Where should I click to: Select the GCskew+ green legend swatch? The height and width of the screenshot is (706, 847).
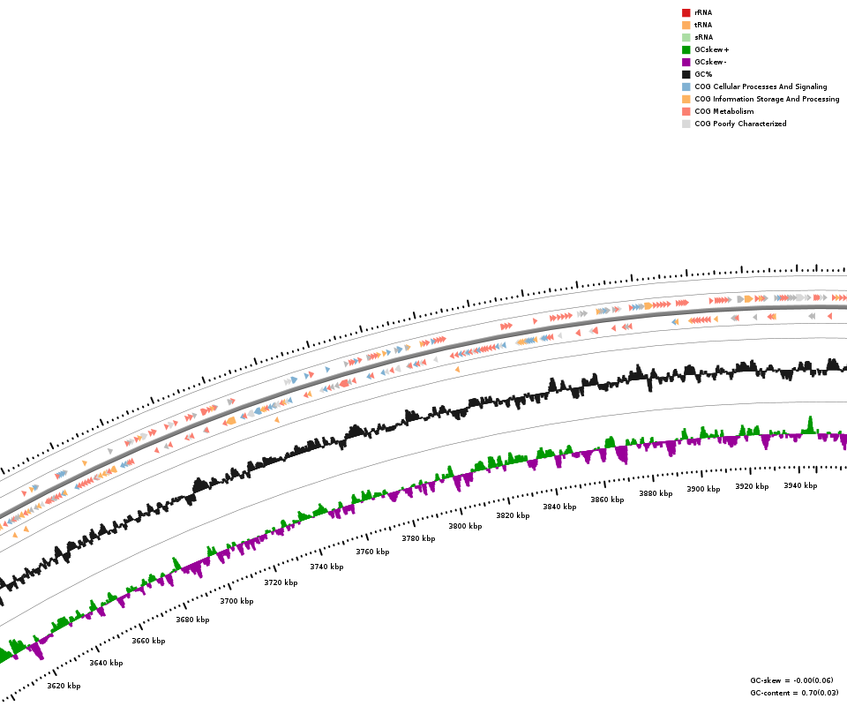(x=686, y=49)
